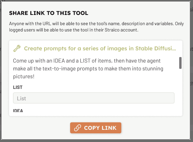The width and height of the screenshot is (193, 142).
Task: Click the LIST variable label
Action: click(x=18, y=87)
